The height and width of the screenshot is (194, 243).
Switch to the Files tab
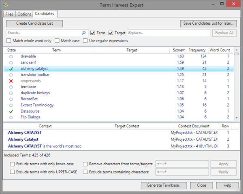coord(9,14)
